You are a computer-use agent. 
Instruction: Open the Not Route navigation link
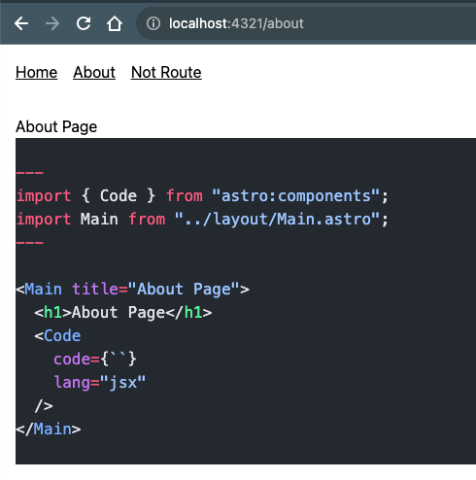(x=166, y=72)
